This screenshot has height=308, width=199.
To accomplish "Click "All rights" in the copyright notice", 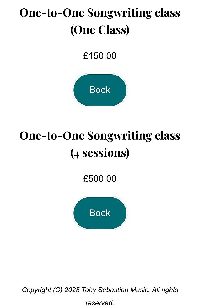I will click(x=165, y=290).
